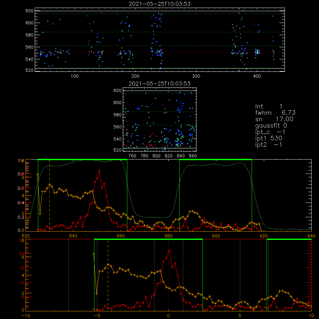Click the 'ipt1 530' label

pyautogui.click(x=269, y=138)
